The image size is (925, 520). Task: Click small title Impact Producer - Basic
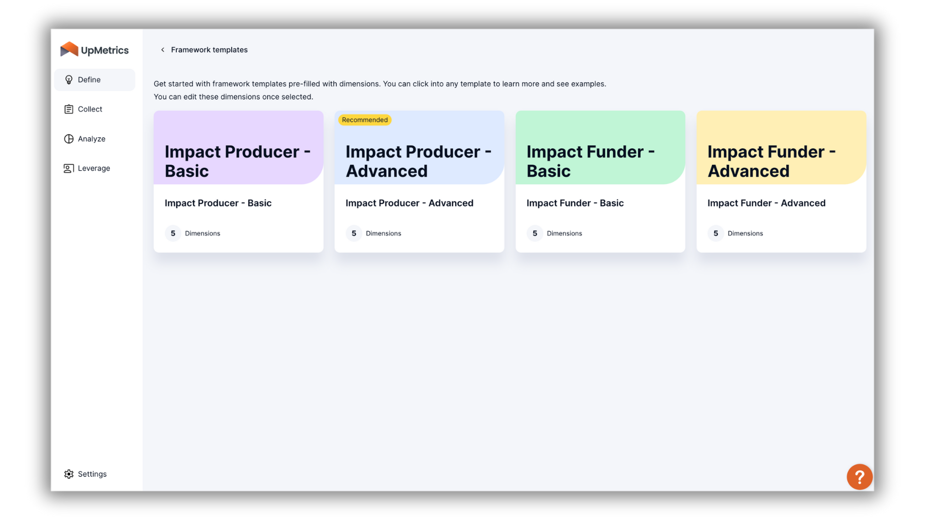(x=218, y=203)
